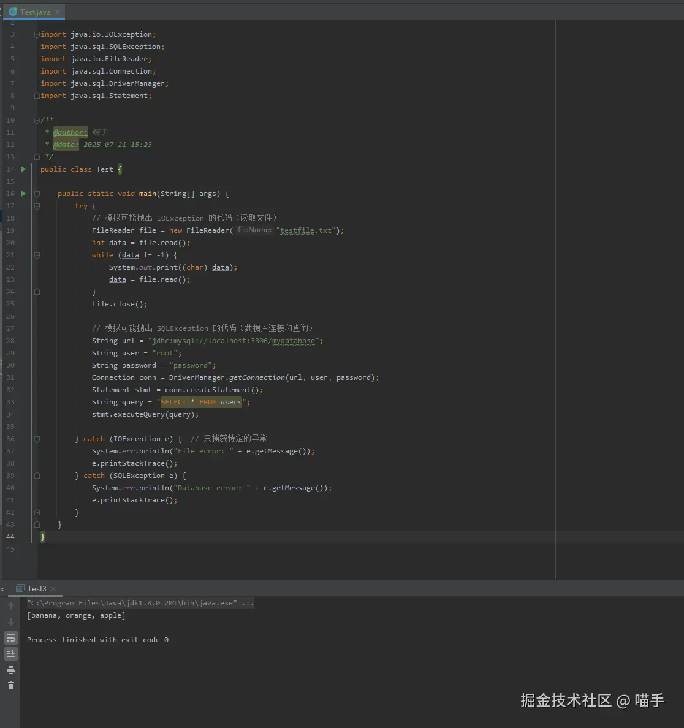
Task: Collapse the catch SQLException fold at line 39
Action: (37, 476)
